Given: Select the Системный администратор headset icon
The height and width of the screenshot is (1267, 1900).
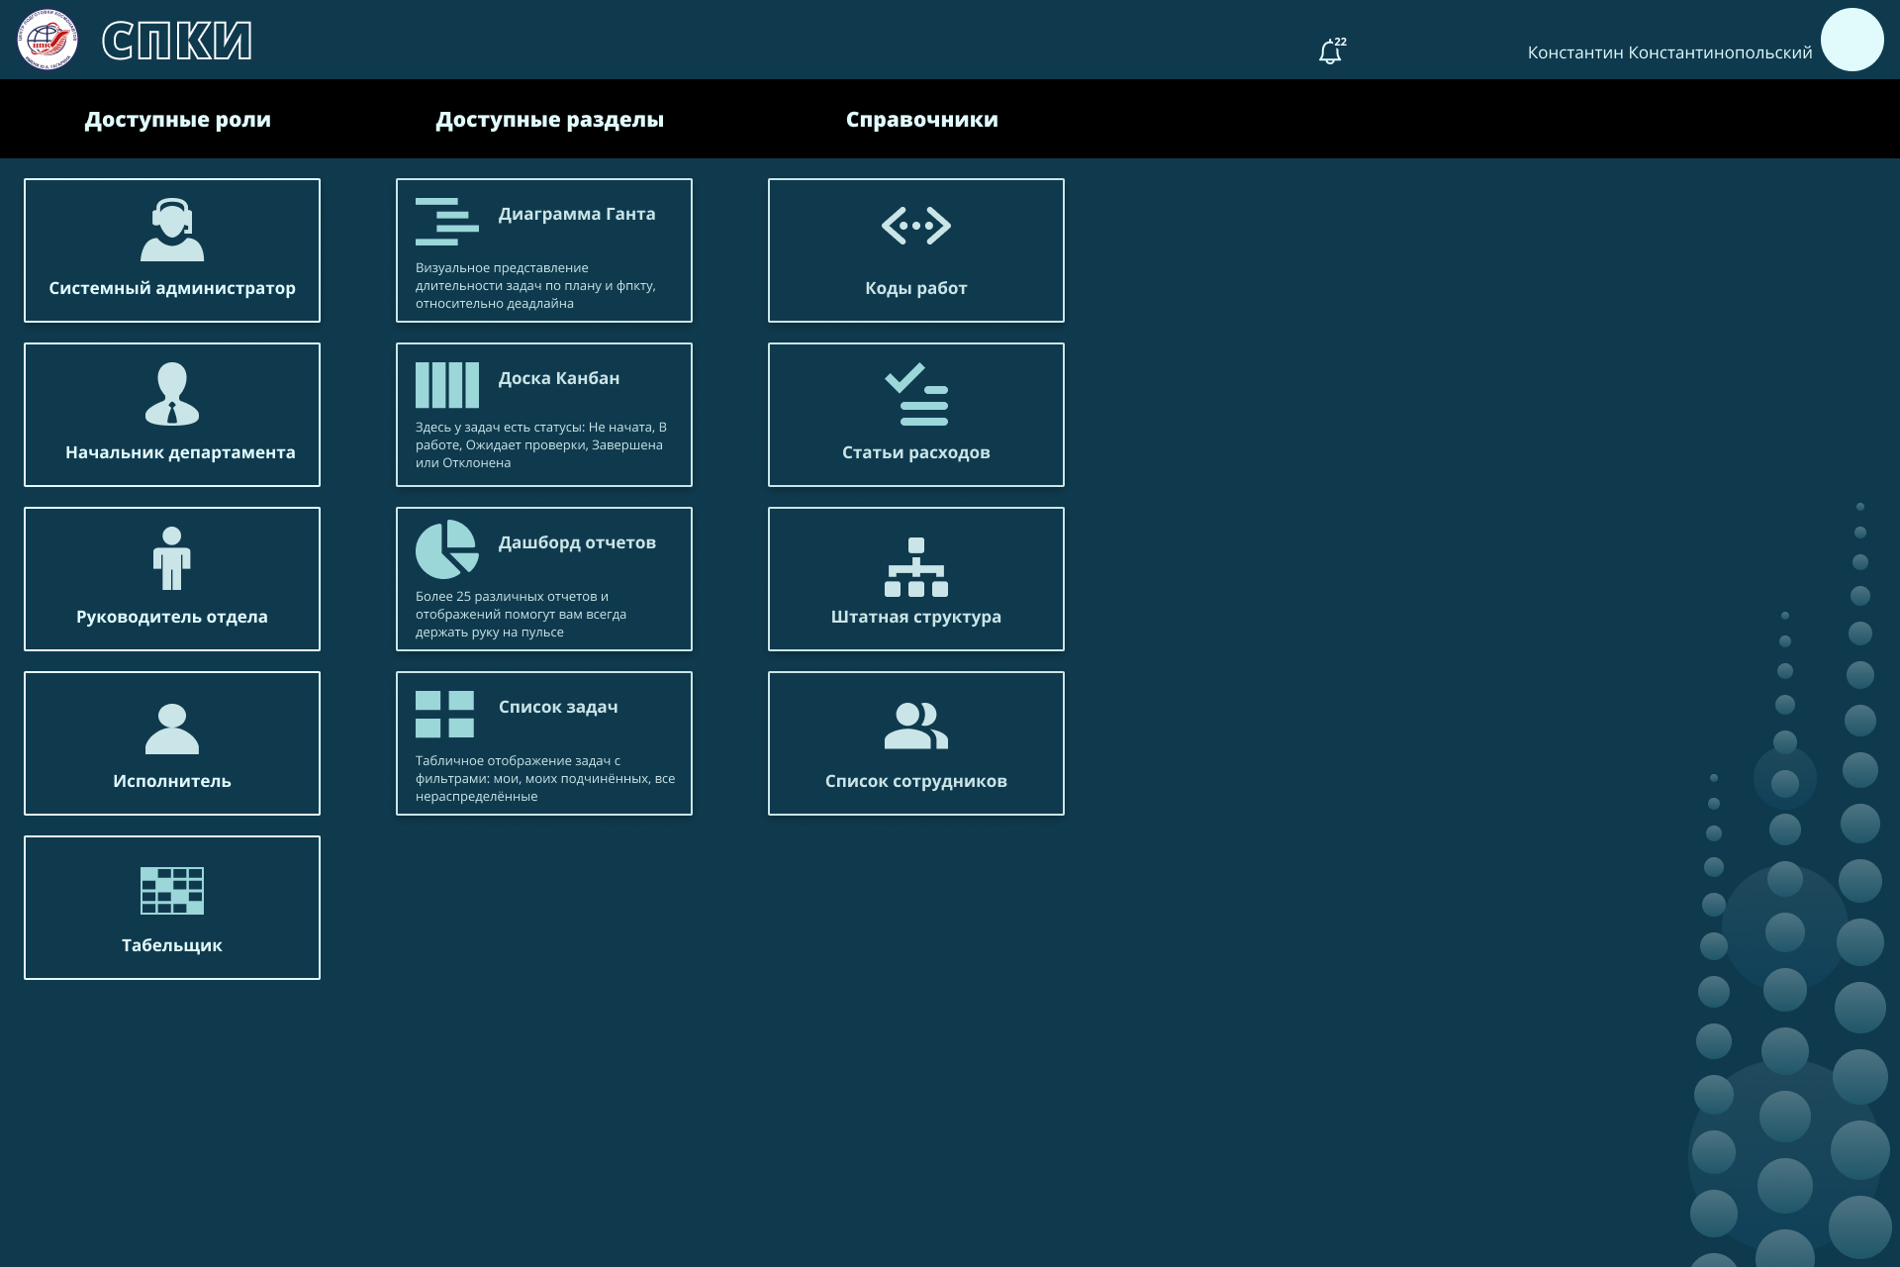Looking at the screenshot, I should coord(172,230).
